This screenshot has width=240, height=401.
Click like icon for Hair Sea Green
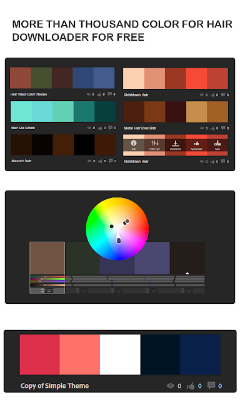pos(100,128)
